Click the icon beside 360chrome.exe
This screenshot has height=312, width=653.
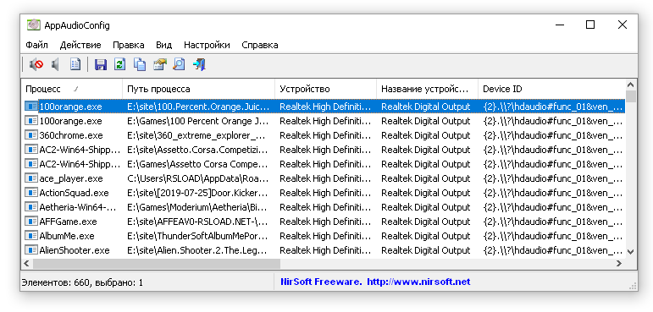(x=31, y=135)
